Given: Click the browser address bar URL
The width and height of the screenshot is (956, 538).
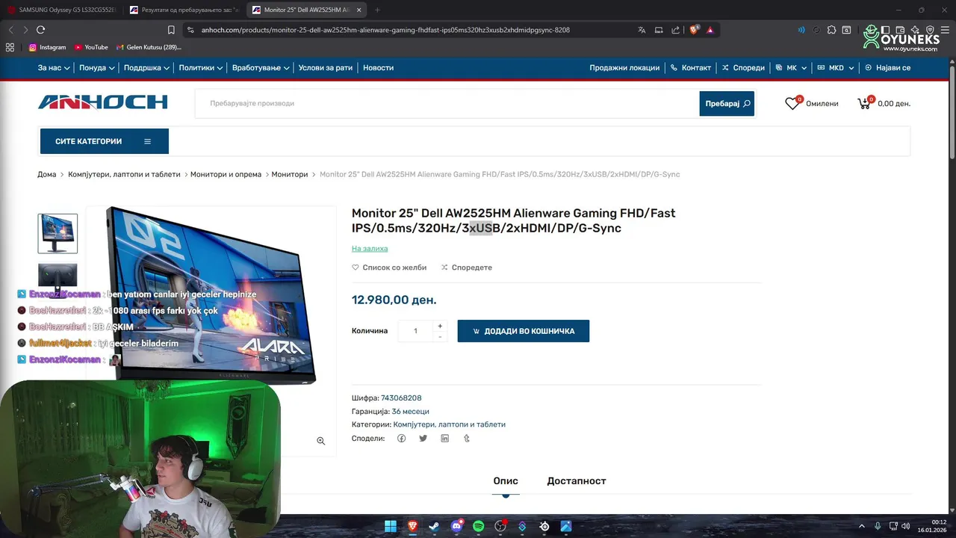Looking at the screenshot, I should tap(385, 30).
